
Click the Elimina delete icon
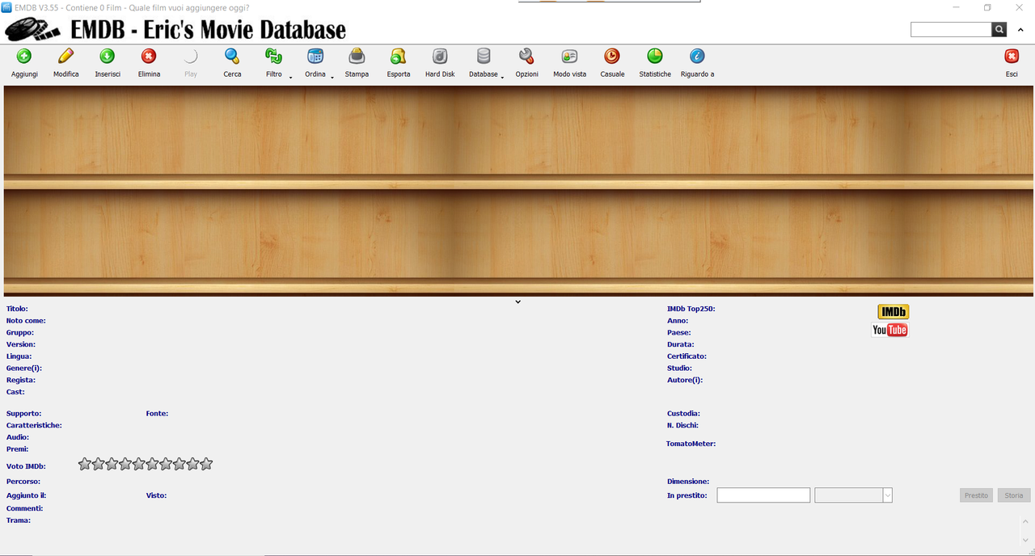[149, 57]
